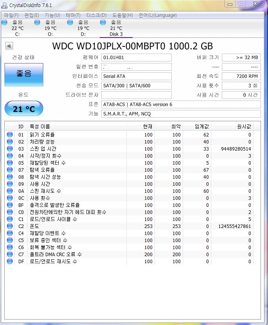Click the health orb above Disk 3
This screenshot has height=325, width=268.
click(x=103, y=22)
